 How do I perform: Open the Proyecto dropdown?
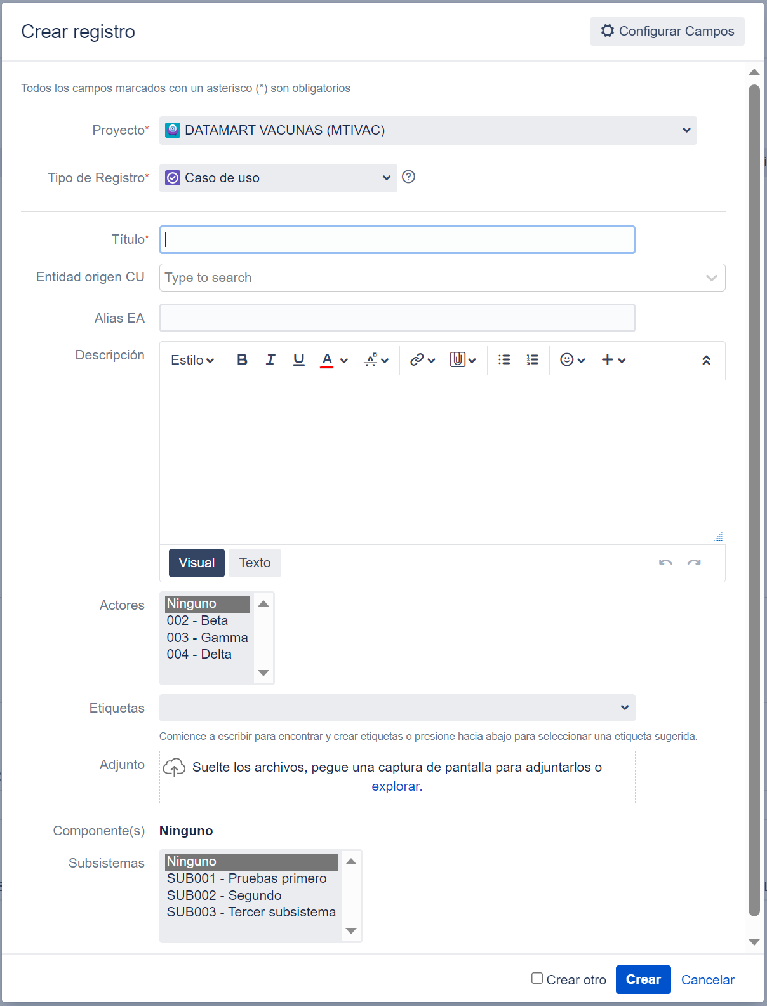coord(428,130)
